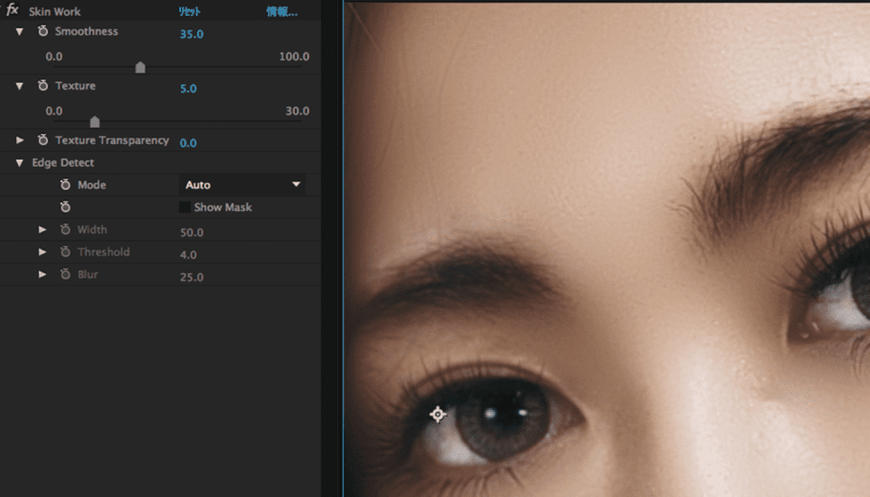Viewport: 870px width, 497px height.
Task: Click the Smoothness property label
Action: [x=86, y=31]
